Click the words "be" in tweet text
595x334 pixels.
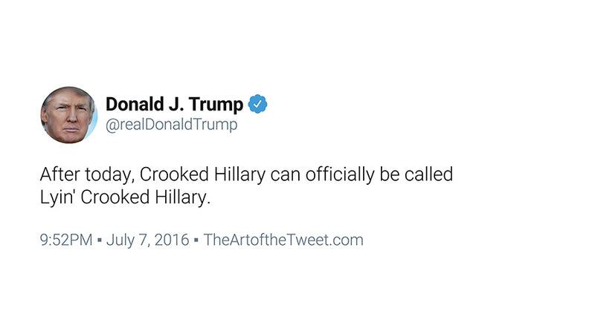[x=395, y=177]
